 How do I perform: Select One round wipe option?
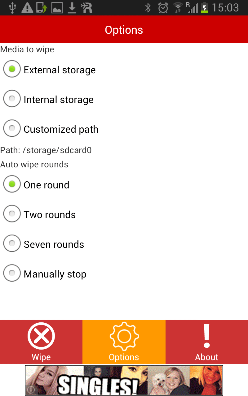[x=12, y=184]
